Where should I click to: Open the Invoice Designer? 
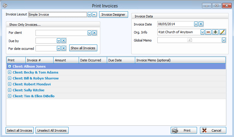pos(113,15)
